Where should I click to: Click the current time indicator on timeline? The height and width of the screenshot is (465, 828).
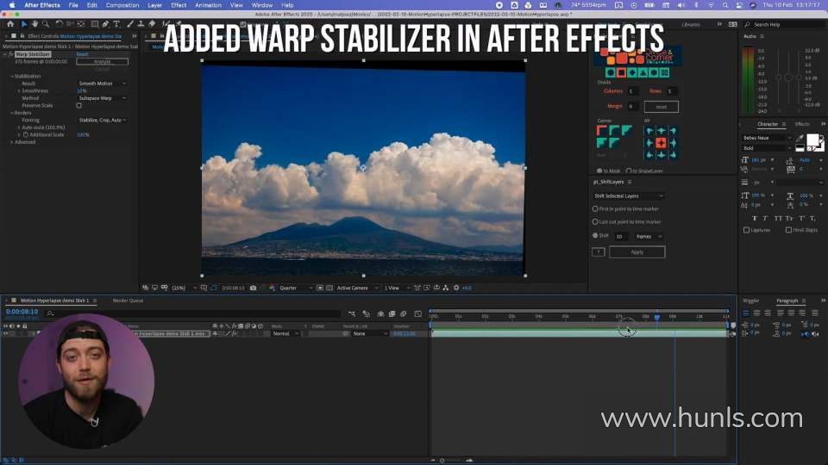(657, 317)
